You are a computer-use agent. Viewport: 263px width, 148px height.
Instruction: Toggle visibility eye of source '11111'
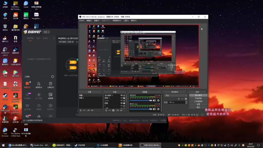122,101
